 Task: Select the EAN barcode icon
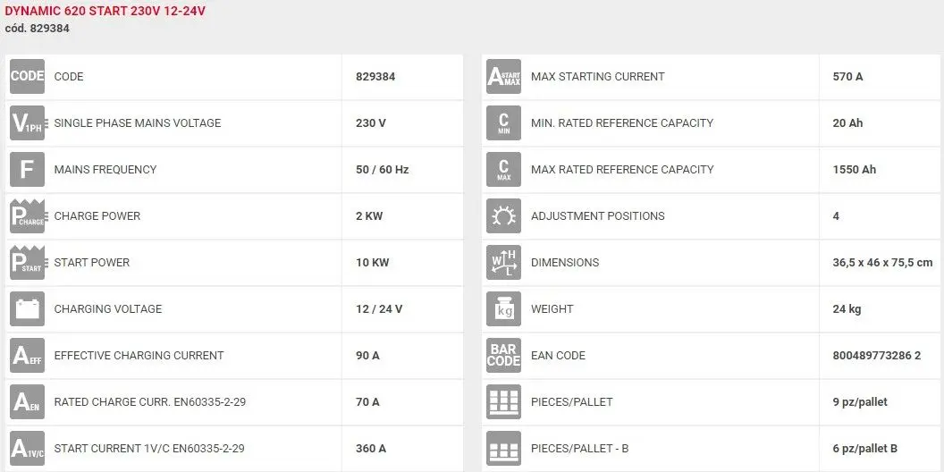(x=504, y=355)
